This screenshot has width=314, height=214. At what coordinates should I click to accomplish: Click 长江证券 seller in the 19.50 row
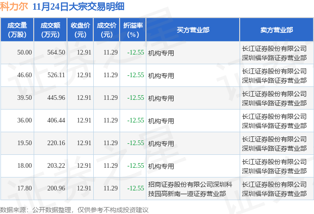[x=274, y=144]
